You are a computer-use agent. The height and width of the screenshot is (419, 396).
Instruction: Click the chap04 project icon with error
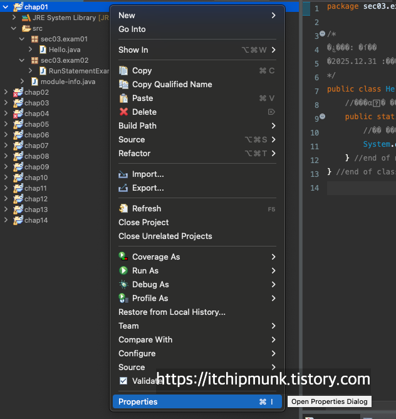pyautogui.click(x=18, y=114)
